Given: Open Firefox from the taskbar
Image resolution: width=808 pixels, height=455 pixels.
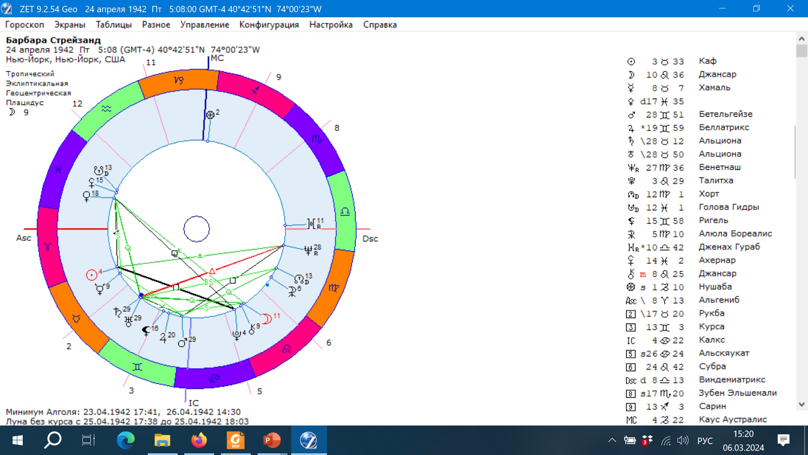Looking at the screenshot, I should pos(199,440).
